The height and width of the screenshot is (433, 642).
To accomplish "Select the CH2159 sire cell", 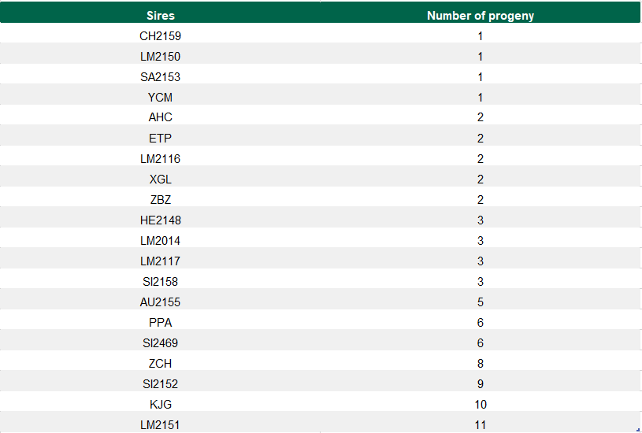I will pyautogui.click(x=161, y=36).
